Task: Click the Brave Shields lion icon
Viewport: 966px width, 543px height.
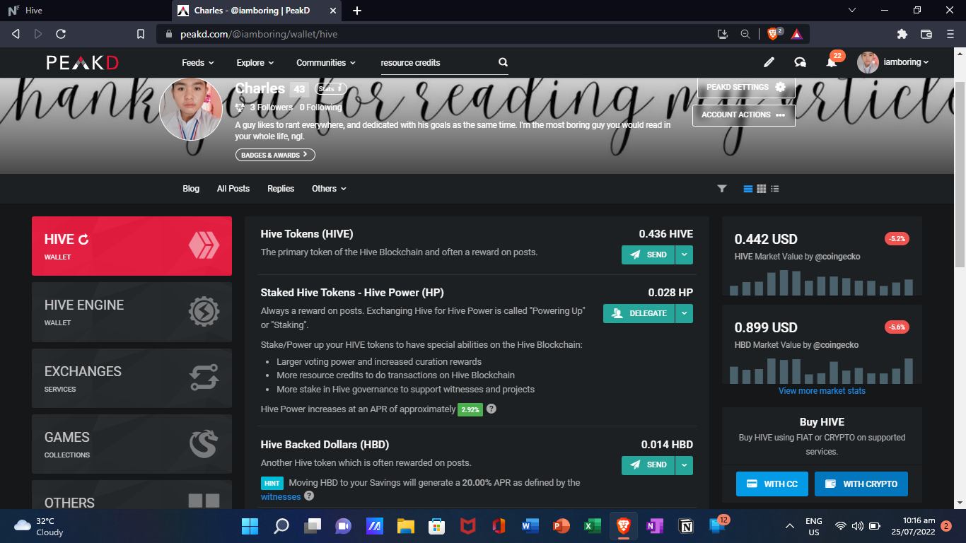Action: coord(773,34)
